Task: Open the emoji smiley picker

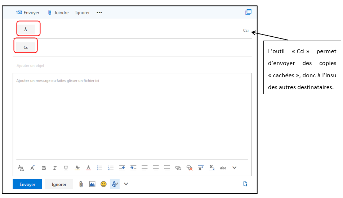Action: [103, 184]
